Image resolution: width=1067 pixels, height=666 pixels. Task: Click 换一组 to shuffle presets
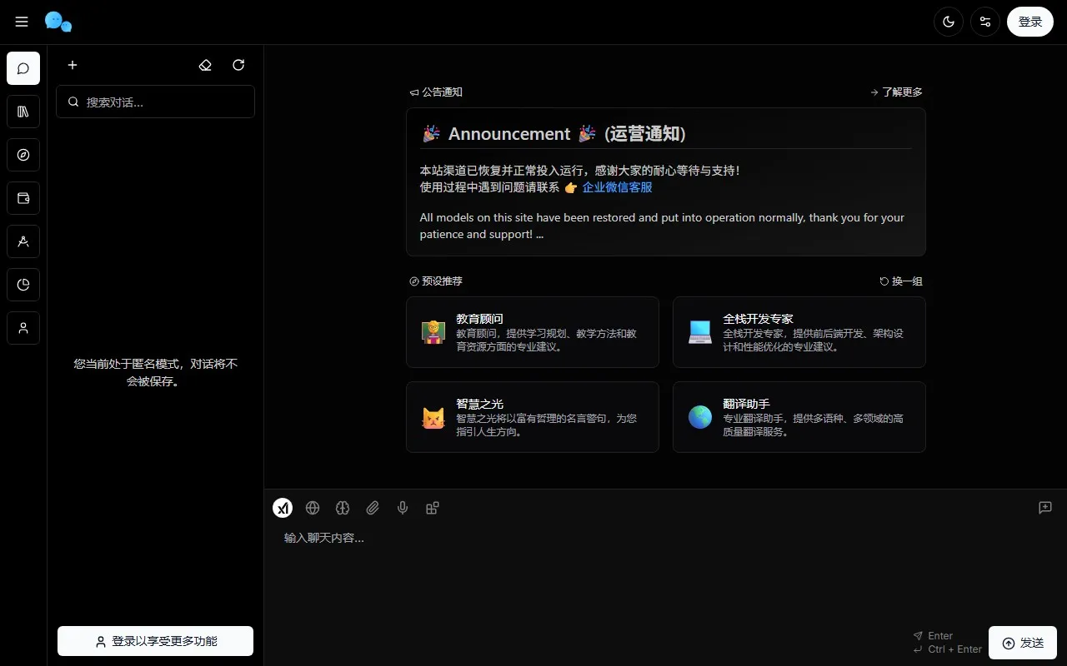(x=901, y=281)
